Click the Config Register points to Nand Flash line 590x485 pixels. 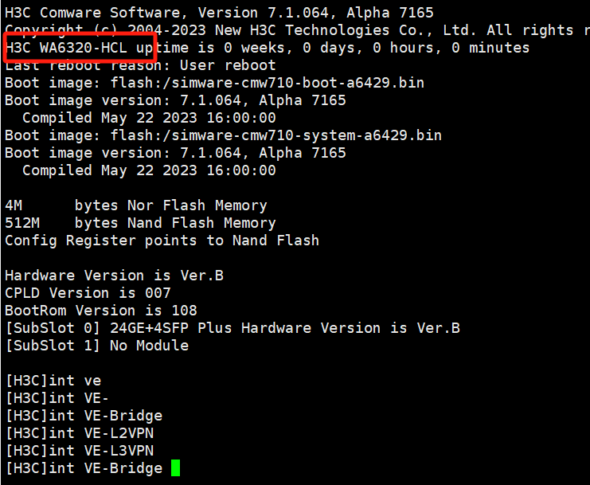162,241
